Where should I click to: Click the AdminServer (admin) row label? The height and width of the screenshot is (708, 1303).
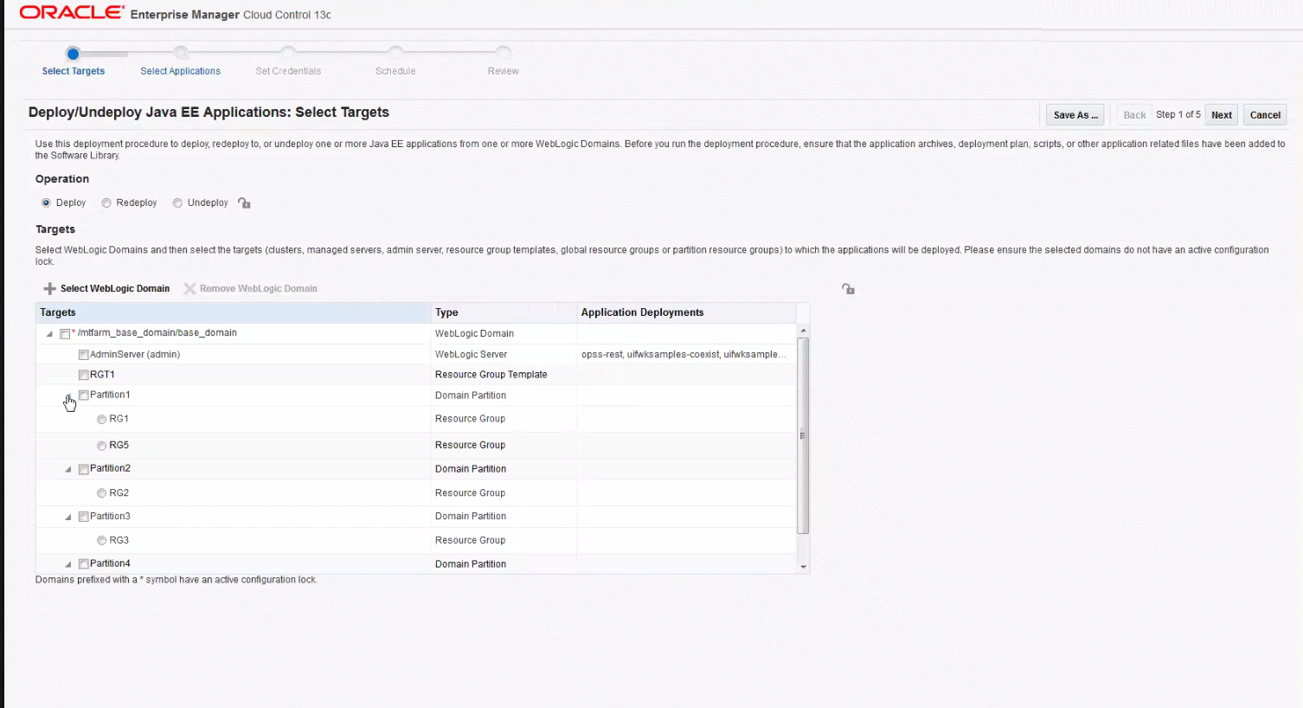(135, 355)
